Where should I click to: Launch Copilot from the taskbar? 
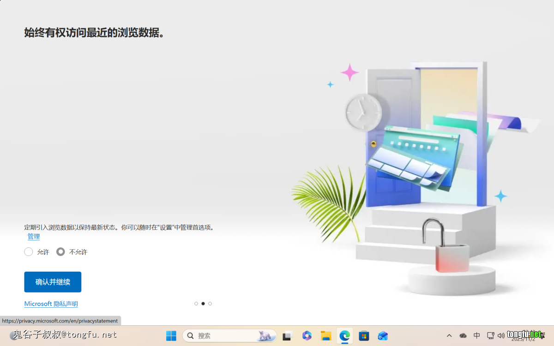tap(307, 336)
